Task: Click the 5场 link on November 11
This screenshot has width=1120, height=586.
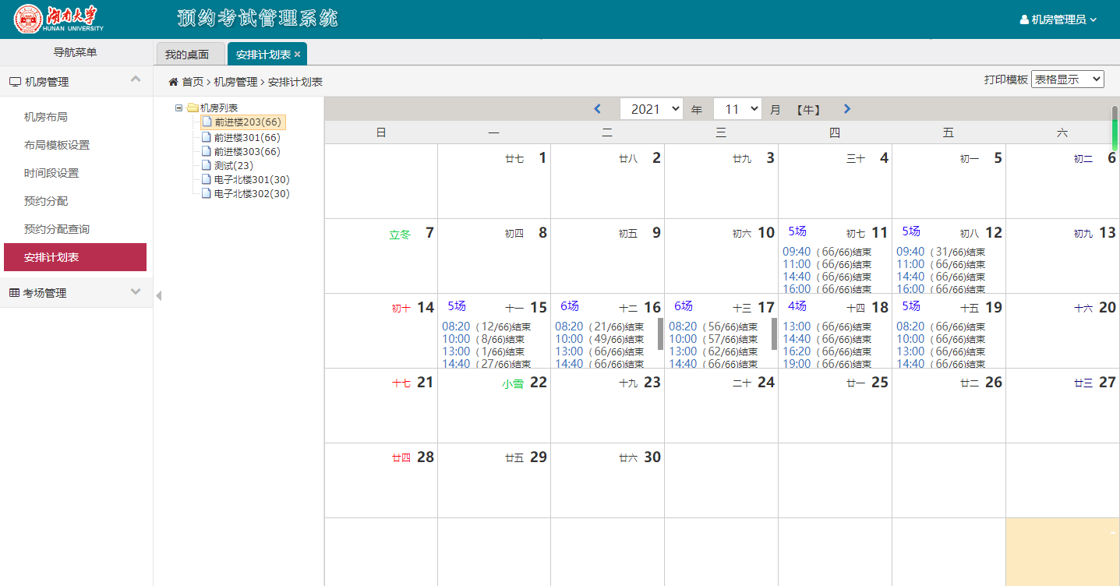Action: tap(797, 231)
